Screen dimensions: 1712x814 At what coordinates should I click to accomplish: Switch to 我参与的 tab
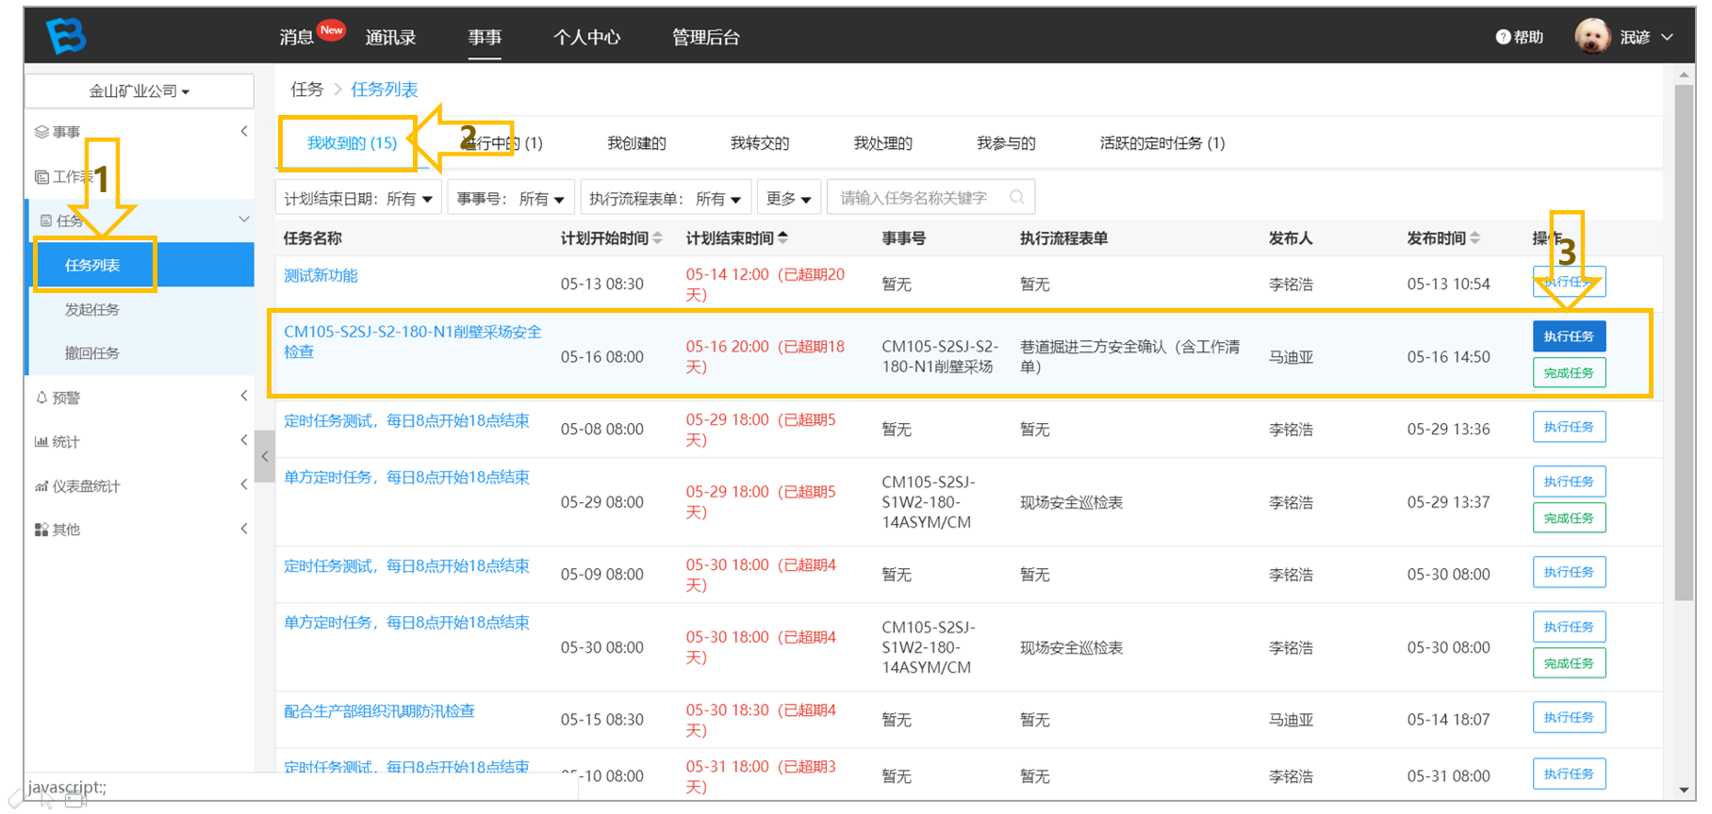pyautogui.click(x=1006, y=143)
